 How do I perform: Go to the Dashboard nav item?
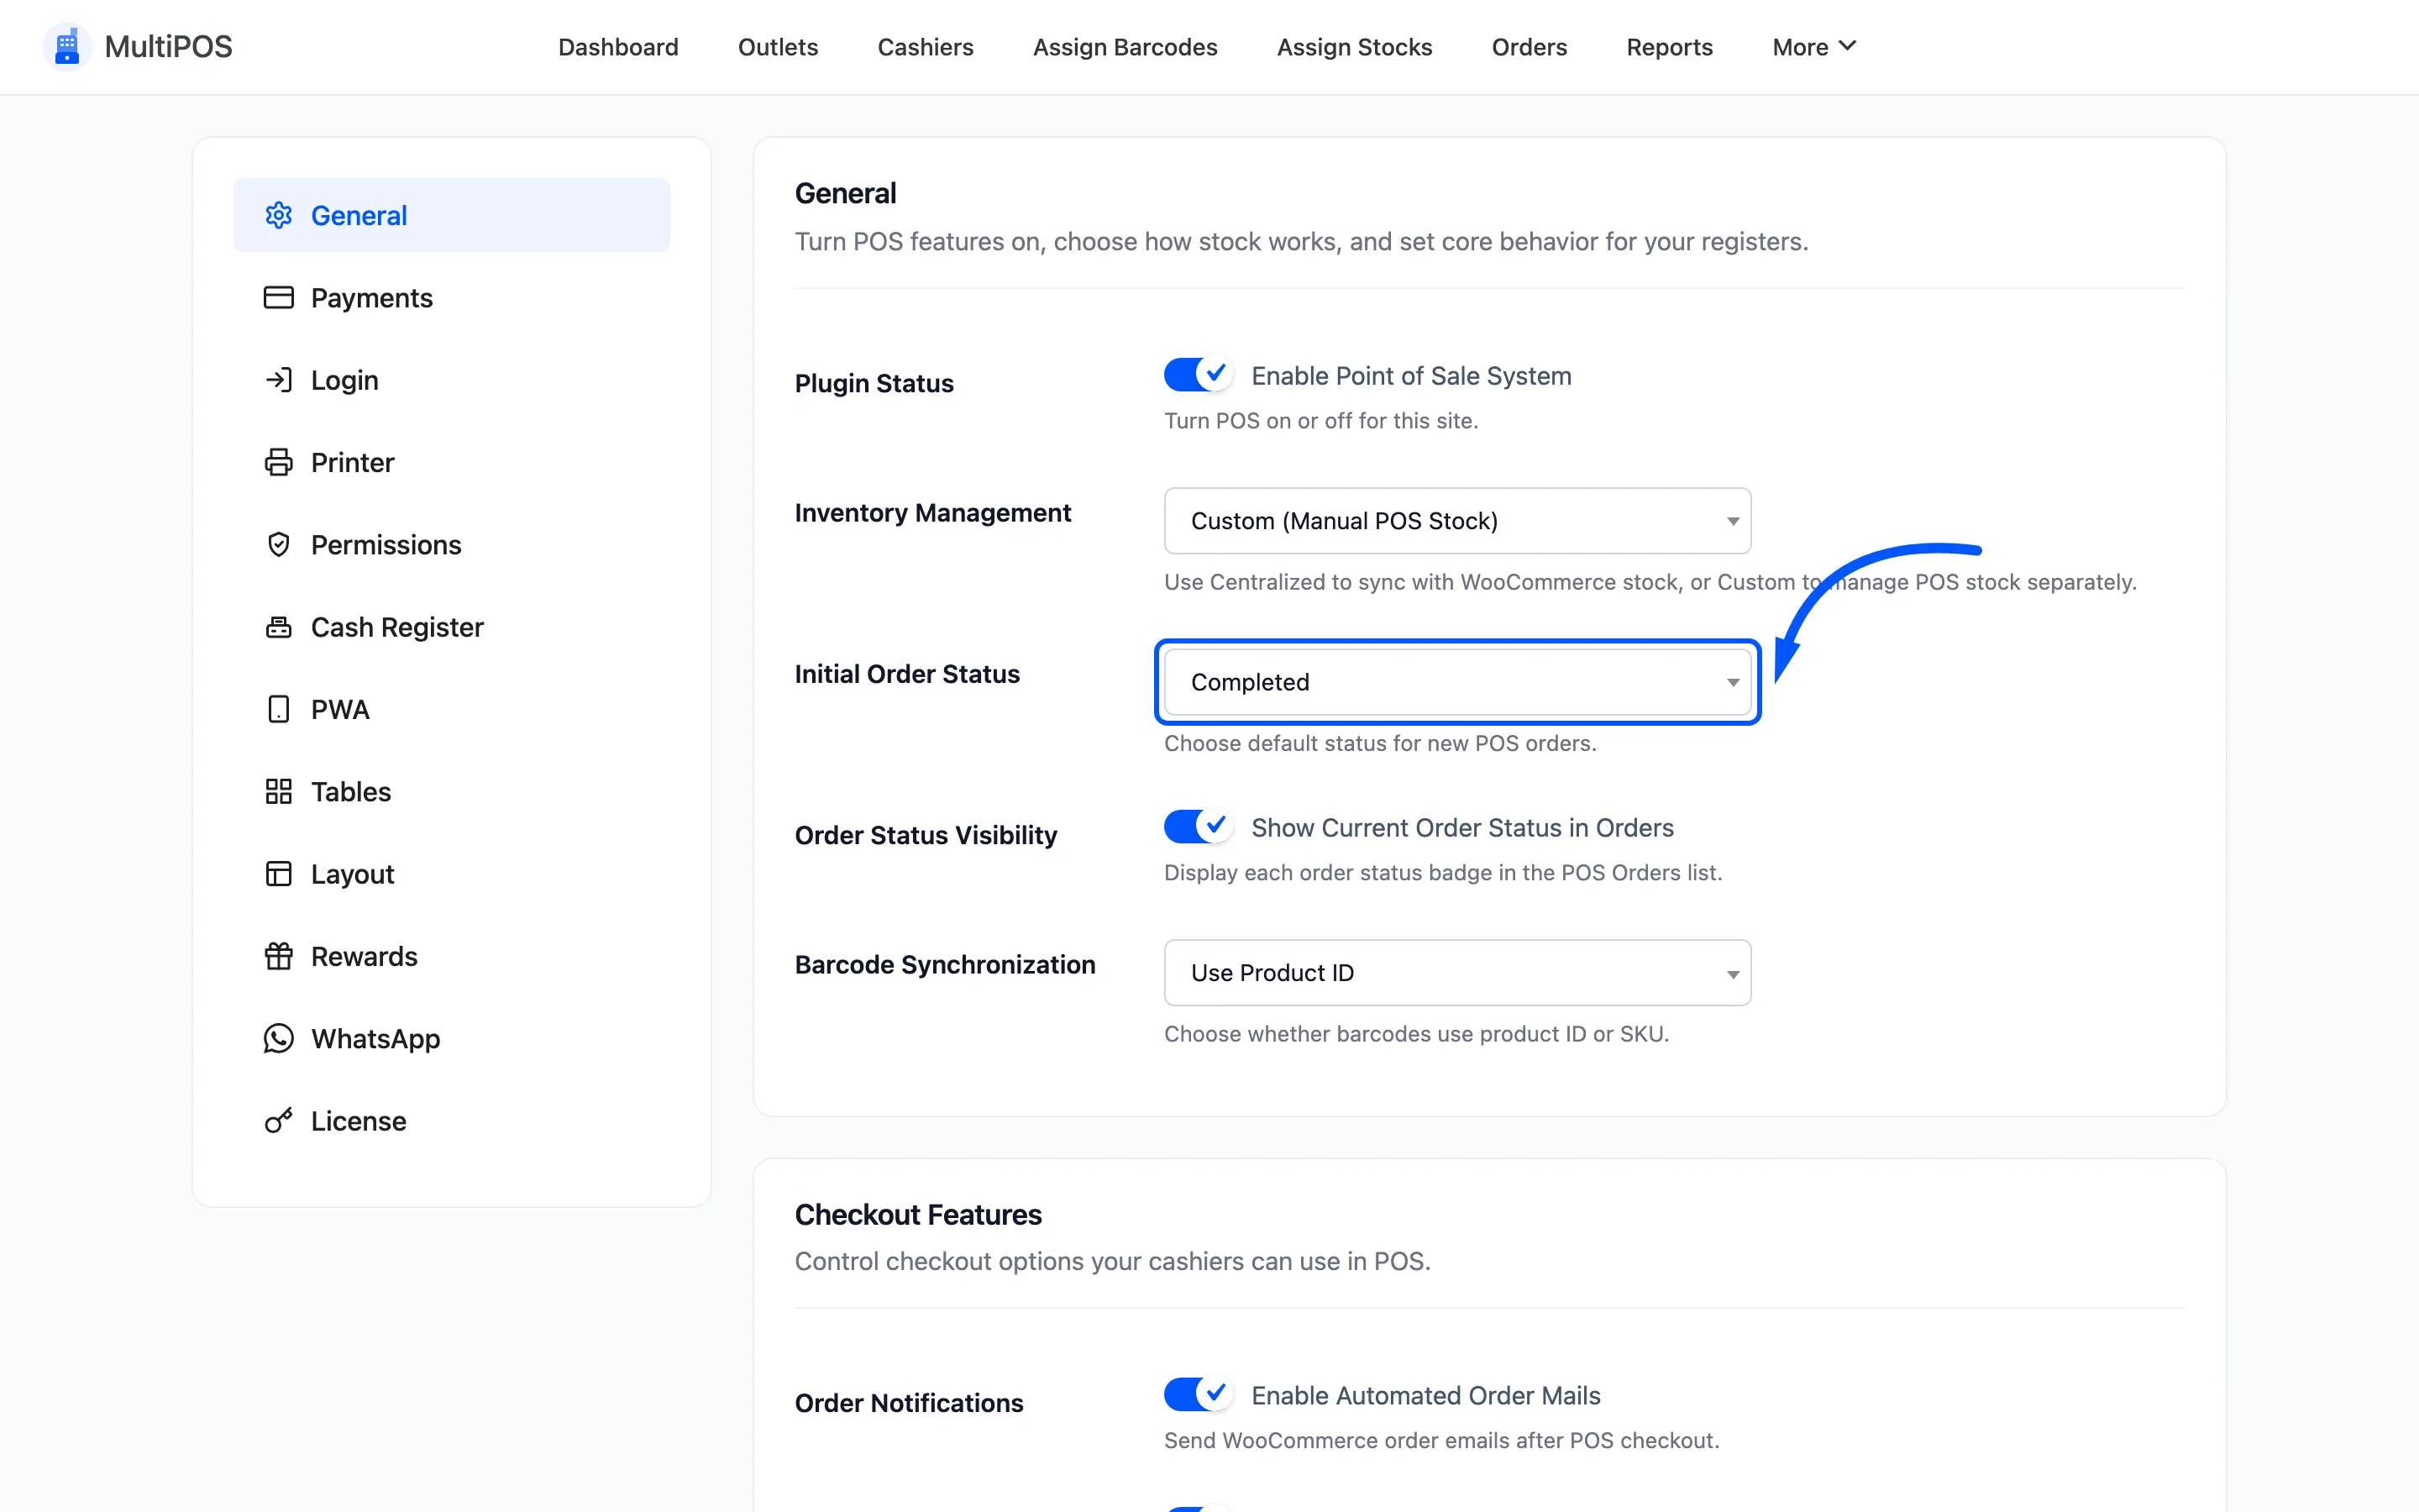(x=617, y=47)
